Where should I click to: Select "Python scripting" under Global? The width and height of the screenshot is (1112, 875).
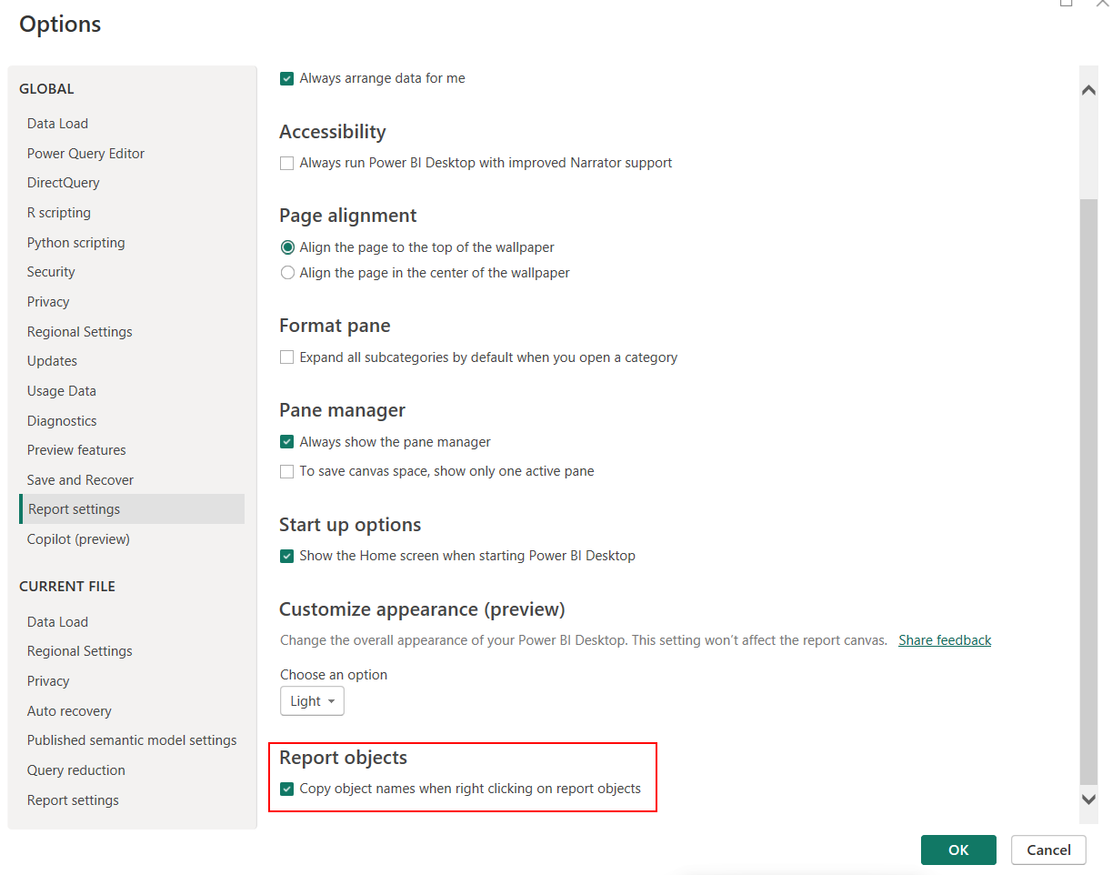(x=75, y=242)
